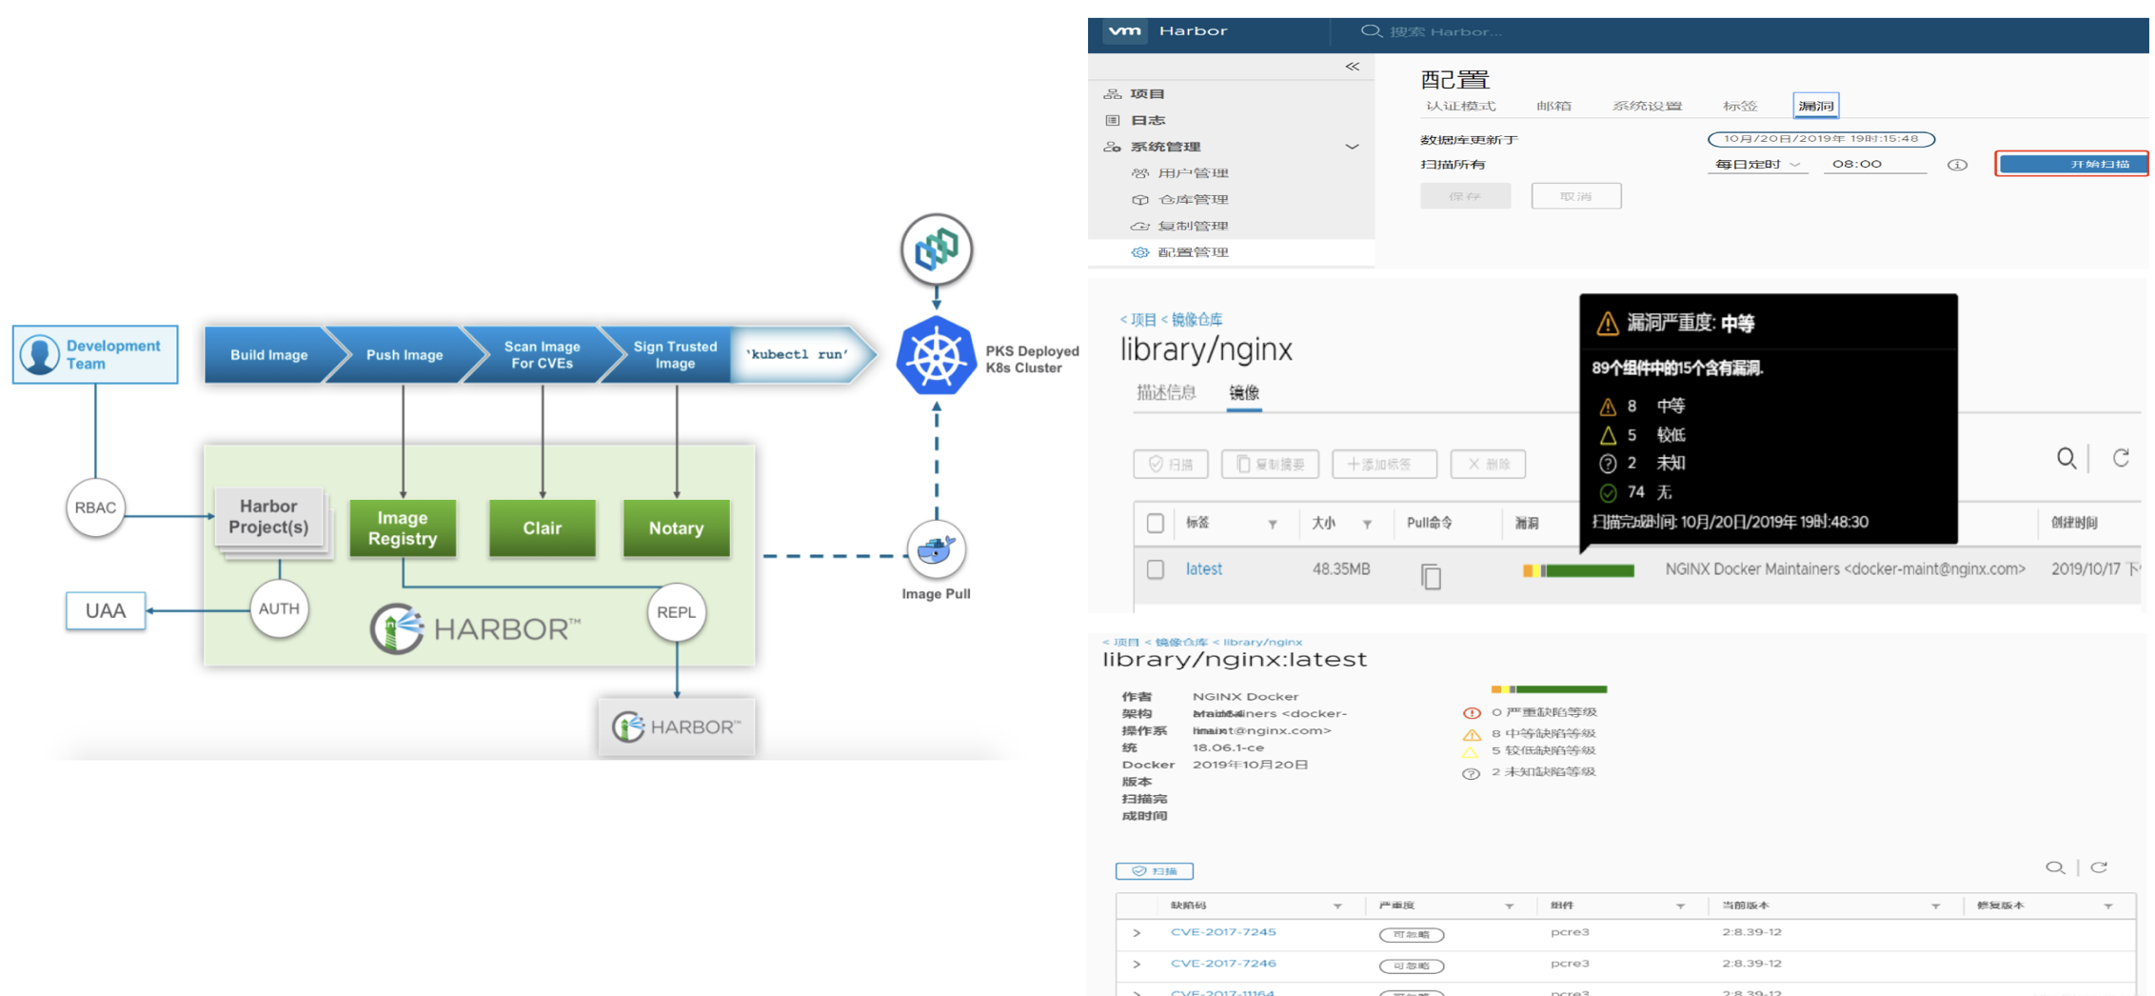Image resolution: width=2155 pixels, height=996 pixels.
Task: Open the 修复版本 column filter
Action: [x=2108, y=906]
